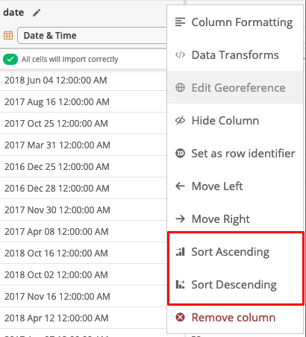
Task: Select the Move Right option
Action: tap(235, 219)
